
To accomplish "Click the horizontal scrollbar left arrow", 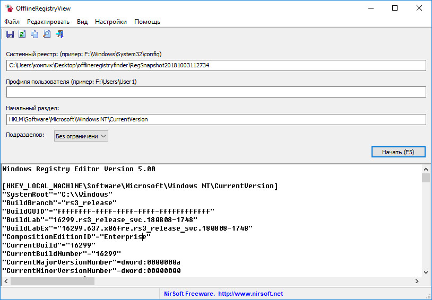I will point(6,281).
